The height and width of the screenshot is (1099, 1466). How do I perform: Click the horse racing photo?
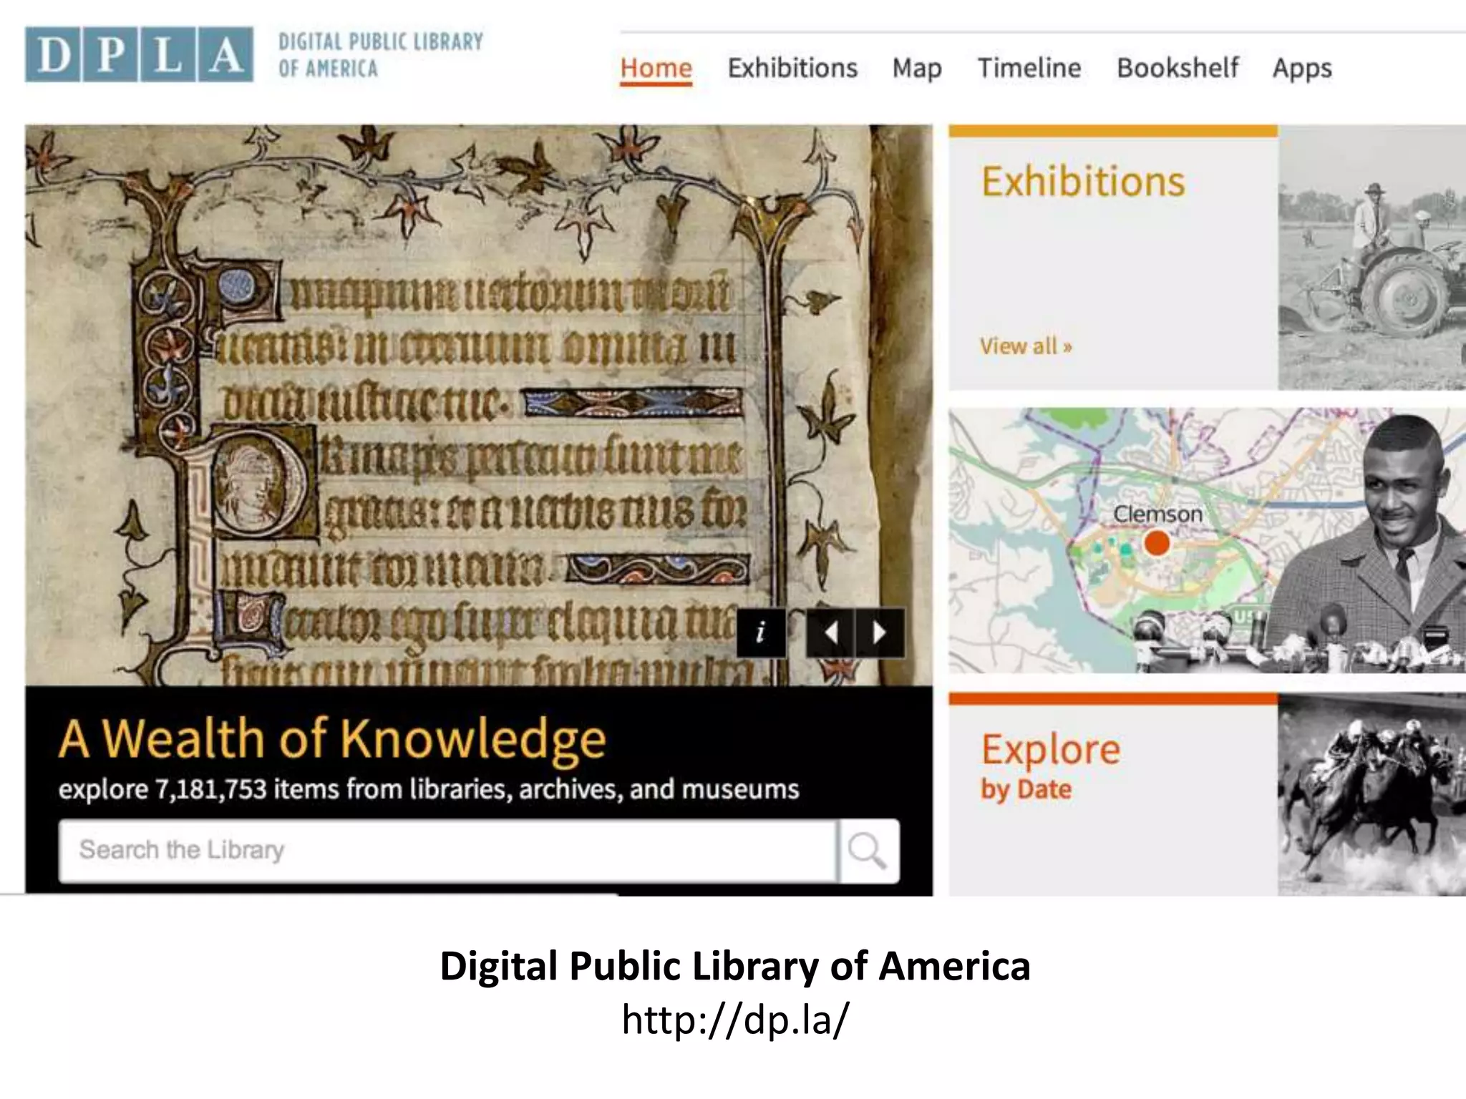[x=1372, y=794]
